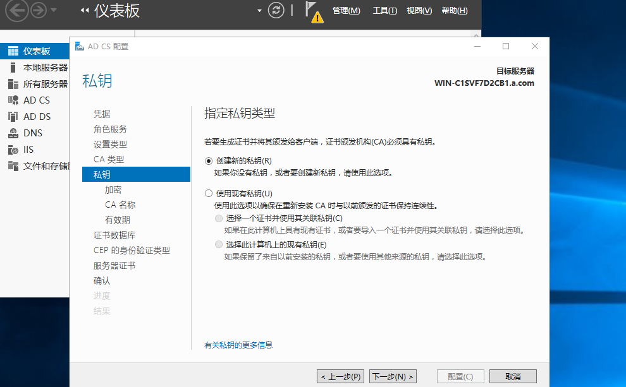Minimize the AD CS 配置 window

(477, 46)
